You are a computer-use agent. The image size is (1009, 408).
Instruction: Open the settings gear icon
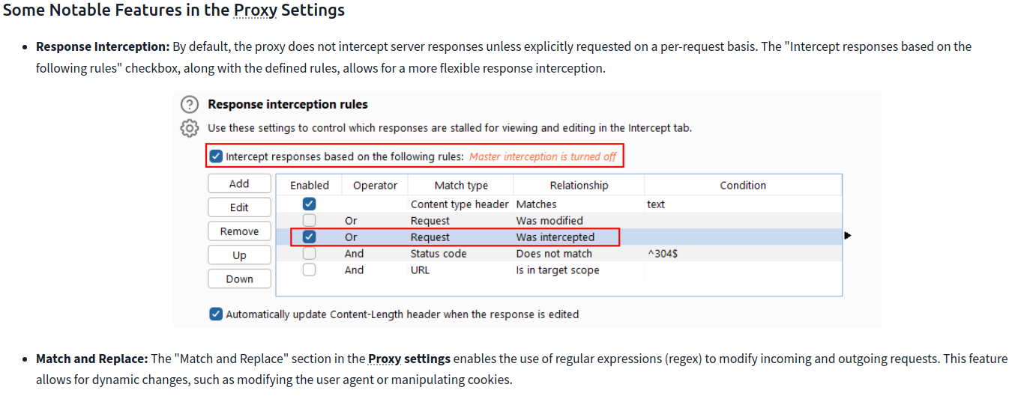coord(190,128)
